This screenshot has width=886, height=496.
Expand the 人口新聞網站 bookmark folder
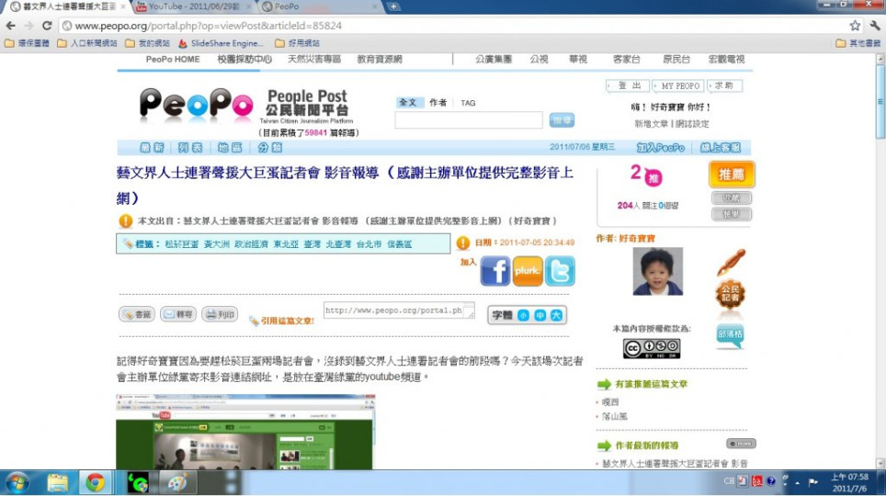(x=87, y=43)
